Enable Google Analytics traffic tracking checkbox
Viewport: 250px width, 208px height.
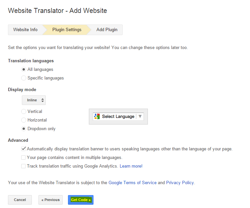(x=24, y=166)
